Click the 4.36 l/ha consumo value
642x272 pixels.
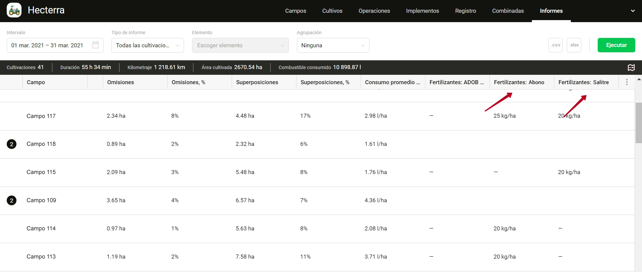point(376,200)
